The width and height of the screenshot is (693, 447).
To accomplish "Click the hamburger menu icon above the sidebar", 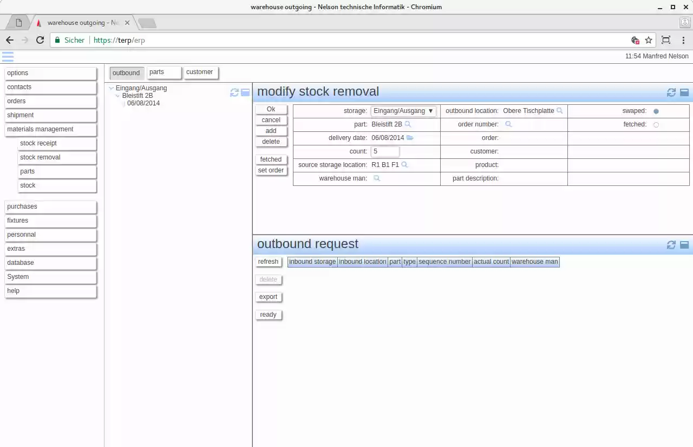I will 8,56.
